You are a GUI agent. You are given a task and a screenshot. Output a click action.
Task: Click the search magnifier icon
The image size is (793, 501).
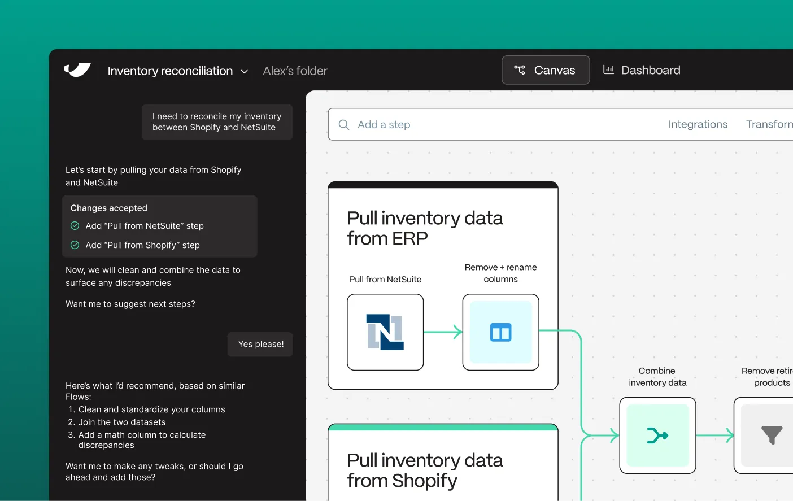[343, 124]
